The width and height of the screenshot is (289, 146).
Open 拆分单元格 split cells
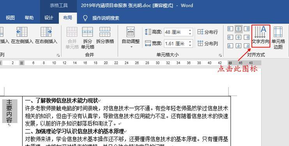pos(87,38)
